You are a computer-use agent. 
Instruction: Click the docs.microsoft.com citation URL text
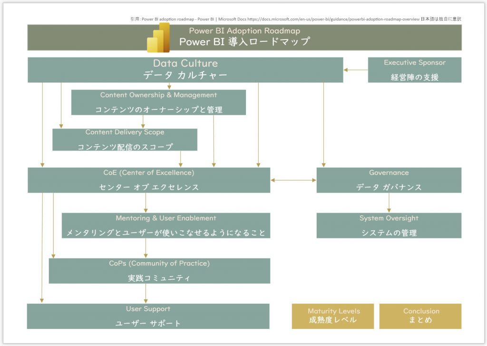[x=333, y=19]
